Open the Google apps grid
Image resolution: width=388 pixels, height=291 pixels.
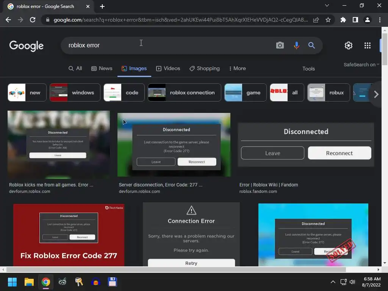pos(368,45)
